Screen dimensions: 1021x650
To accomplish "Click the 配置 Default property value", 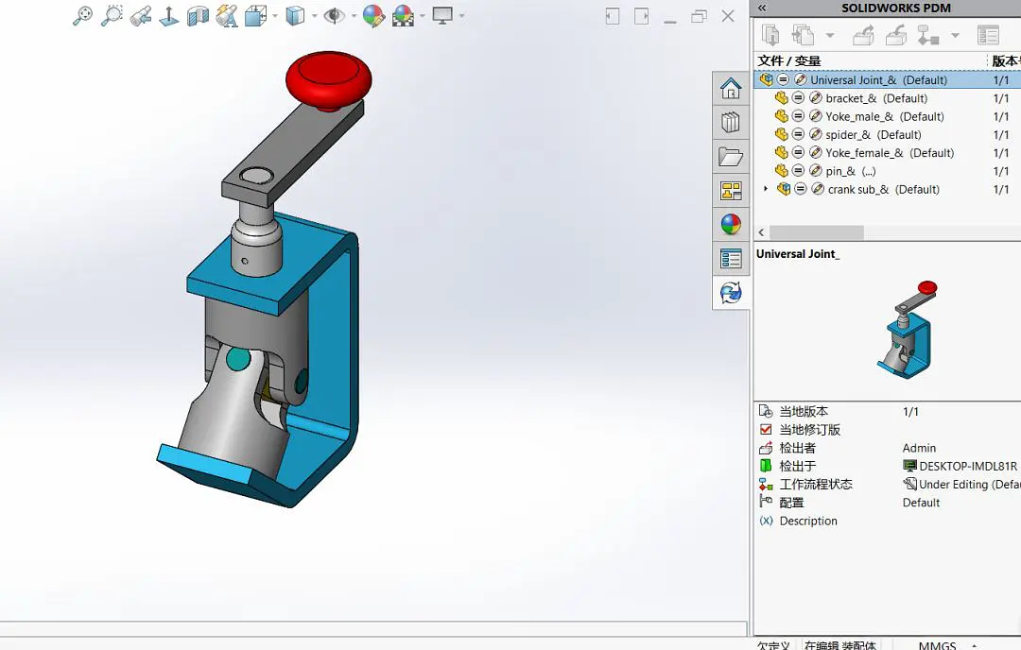I will pyautogui.click(x=921, y=503).
